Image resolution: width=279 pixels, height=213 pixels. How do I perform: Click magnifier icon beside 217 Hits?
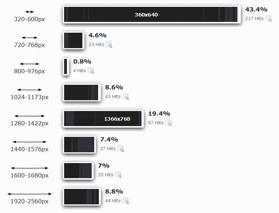coord(269,19)
